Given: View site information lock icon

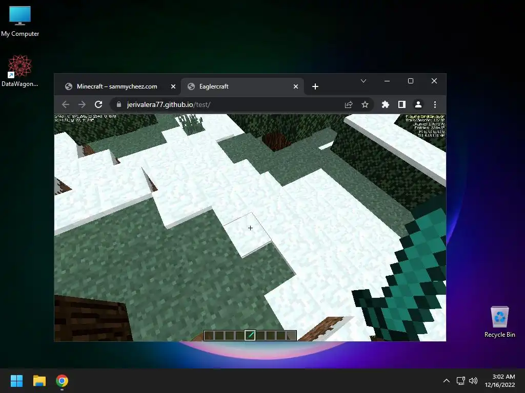Looking at the screenshot, I should [x=118, y=104].
